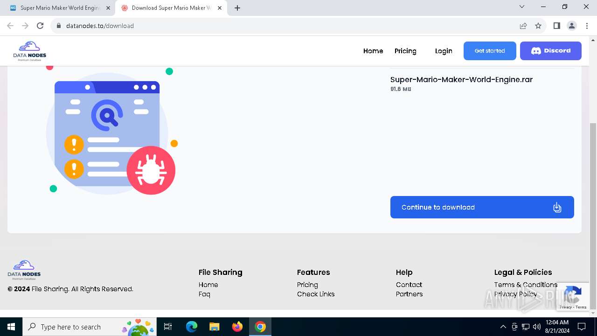The height and width of the screenshot is (336, 597).
Task: Launch Microsoft Edge from taskbar
Action: point(191,327)
